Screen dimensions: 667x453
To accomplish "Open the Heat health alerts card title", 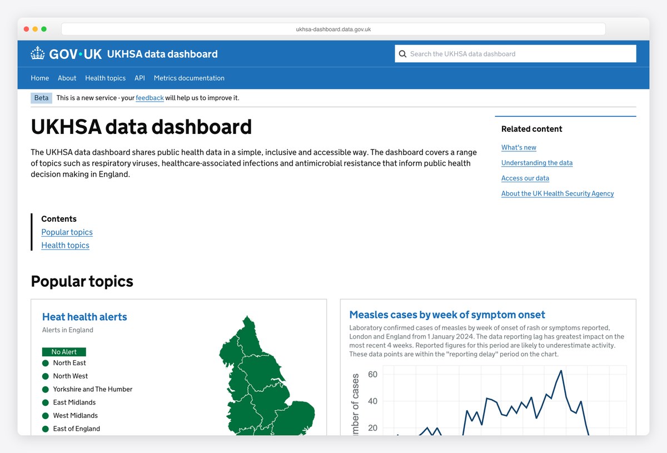I will [84, 317].
